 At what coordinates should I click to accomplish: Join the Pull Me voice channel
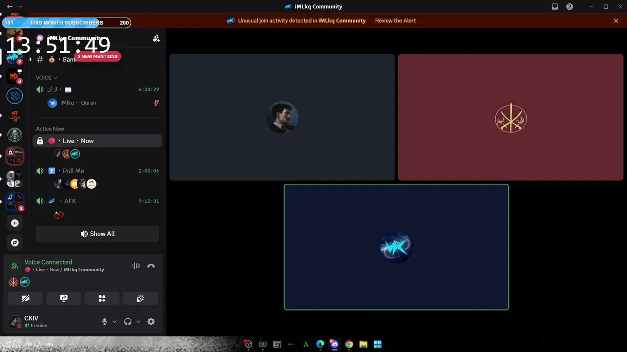coord(97,171)
